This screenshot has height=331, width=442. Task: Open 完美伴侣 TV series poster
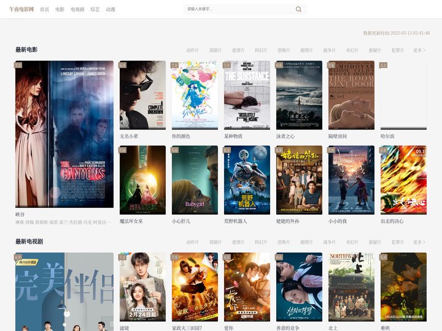pyautogui.click(x=64, y=292)
